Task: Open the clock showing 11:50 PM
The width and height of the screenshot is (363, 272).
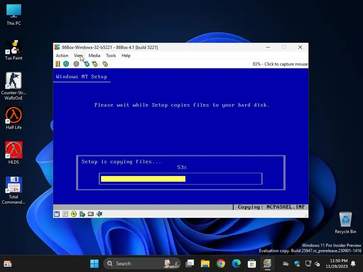Action: click(x=337, y=263)
